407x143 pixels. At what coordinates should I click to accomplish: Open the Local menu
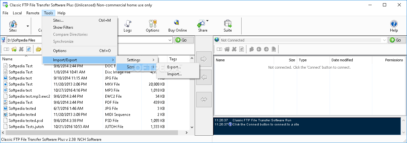click(x=17, y=13)
